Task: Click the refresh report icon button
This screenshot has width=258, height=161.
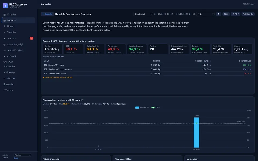Action: pyautogui.click(x=218, y=14)
